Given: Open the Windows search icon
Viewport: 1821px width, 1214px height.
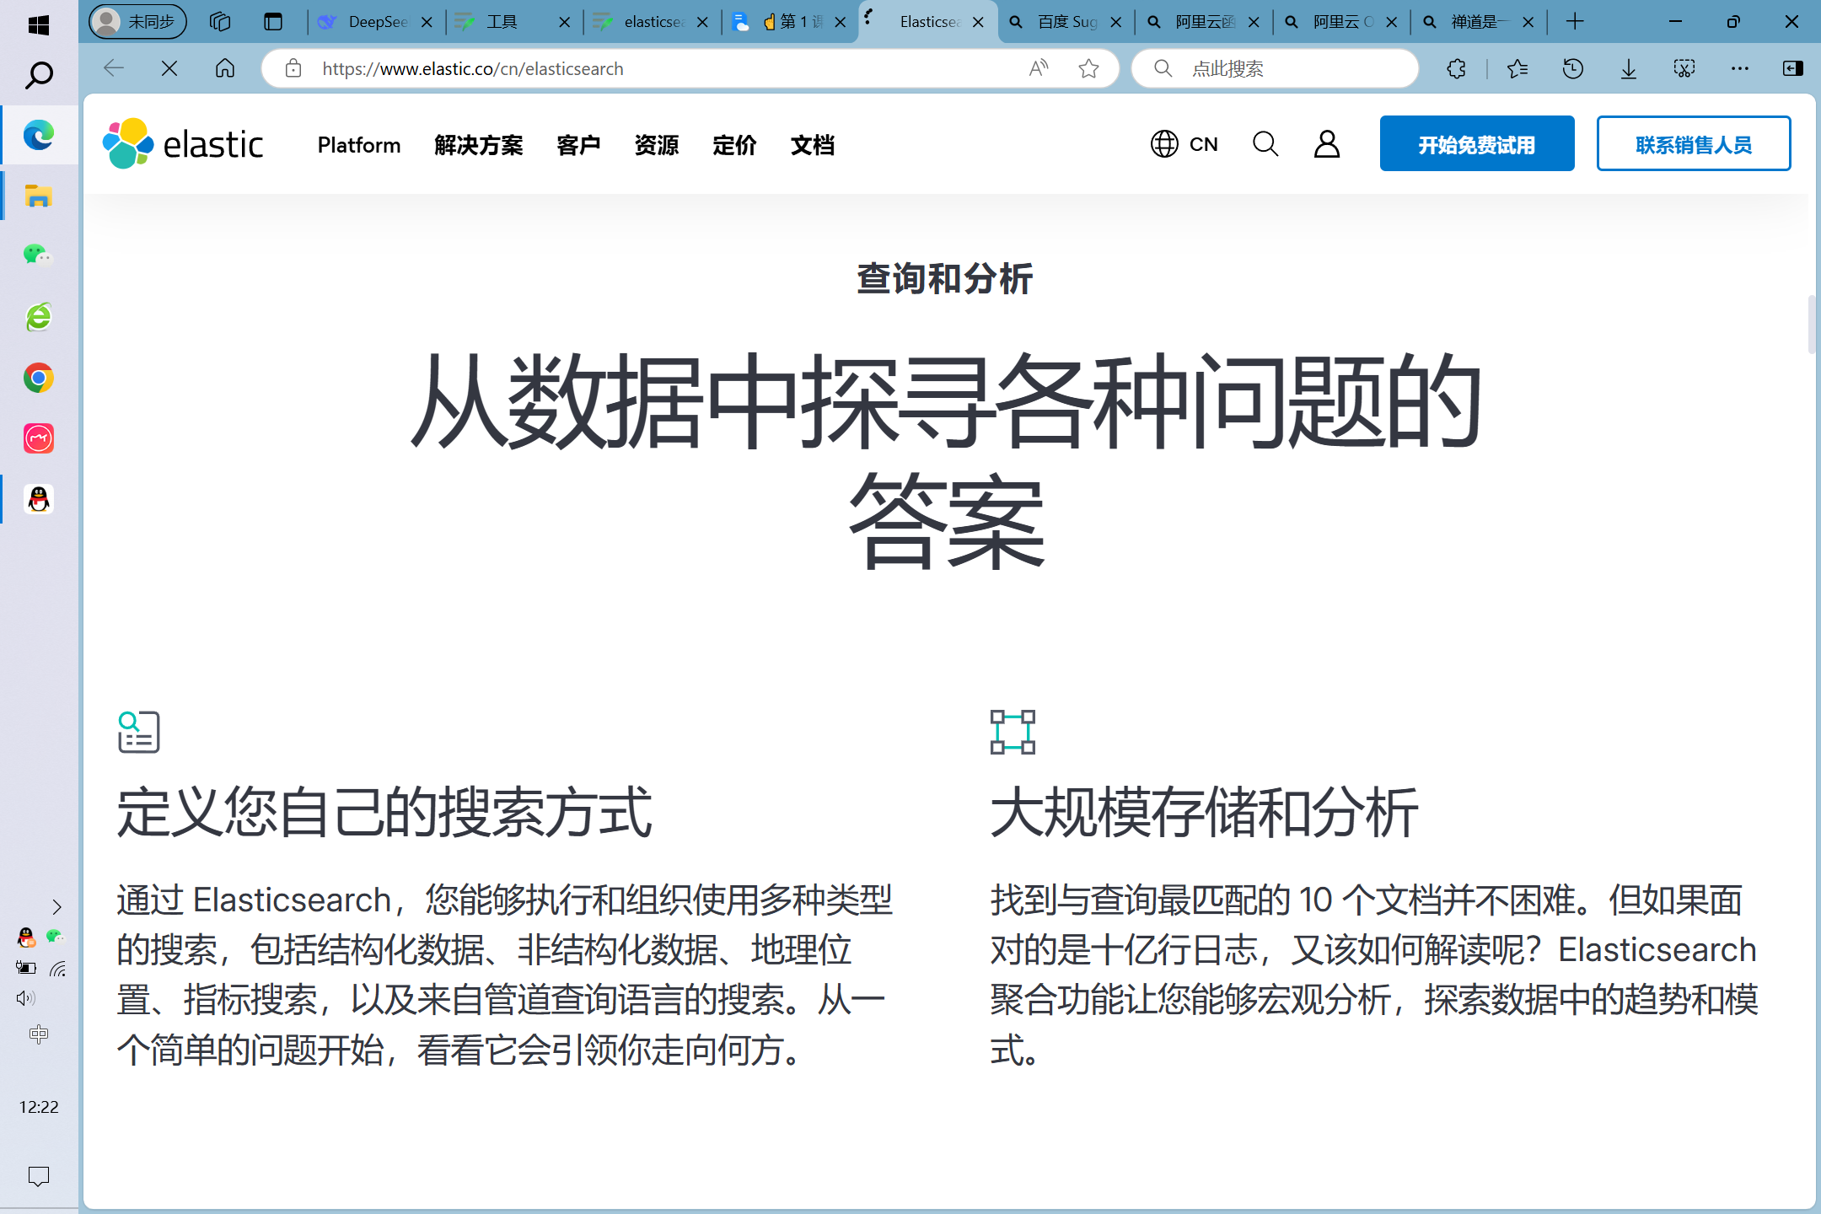Looking at the screenshot, I should pyautogui.click(x=39, y=75).
